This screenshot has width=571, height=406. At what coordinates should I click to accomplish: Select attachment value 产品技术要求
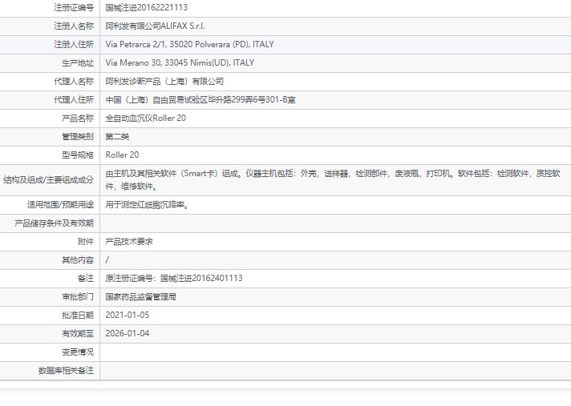click(x=129, y=242)
